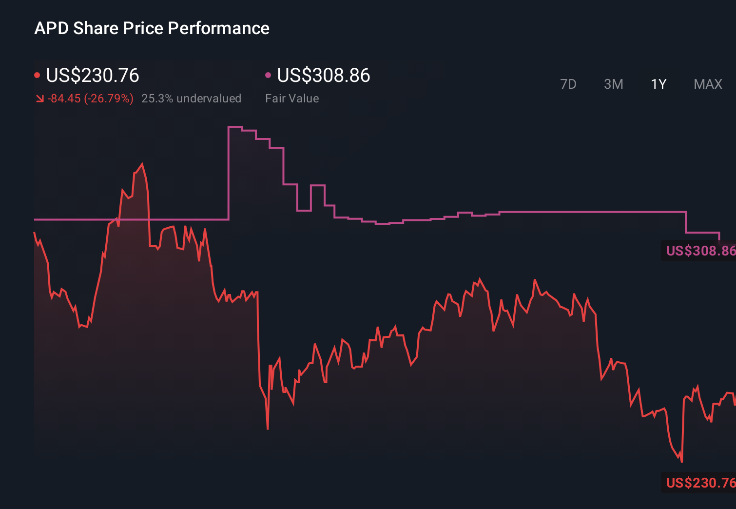Select the MAX time range option

(707, 84)
